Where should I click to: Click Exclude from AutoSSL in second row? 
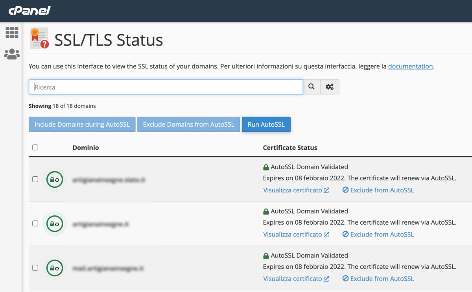click(x=378, y=234)
